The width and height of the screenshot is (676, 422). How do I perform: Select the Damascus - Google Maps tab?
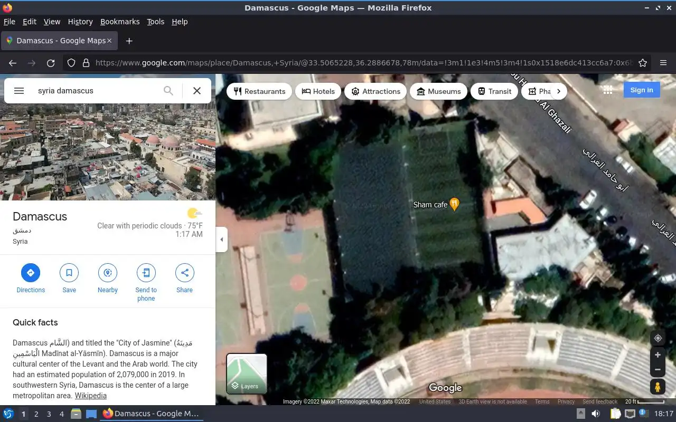coord(58,41)
